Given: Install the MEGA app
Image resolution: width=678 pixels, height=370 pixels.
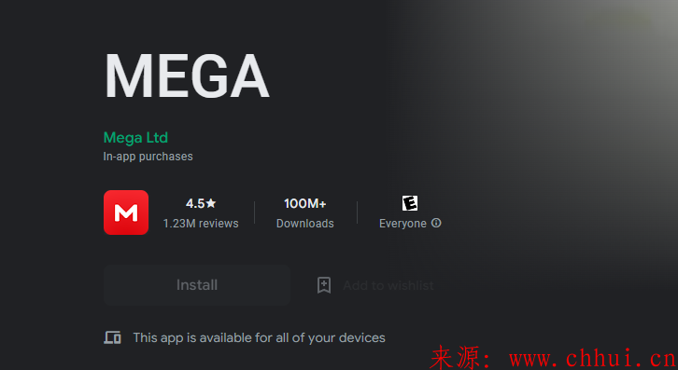Looking at the screenshot, I should [197, 285].
